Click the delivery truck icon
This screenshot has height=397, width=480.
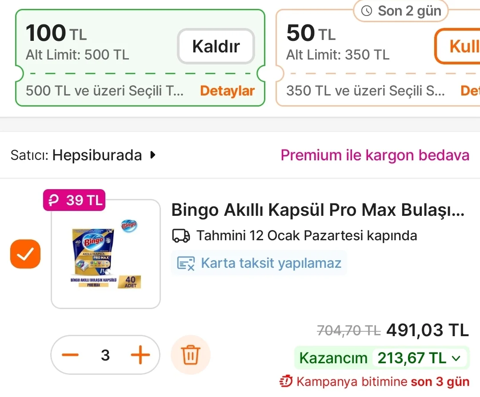click(181, 236)
